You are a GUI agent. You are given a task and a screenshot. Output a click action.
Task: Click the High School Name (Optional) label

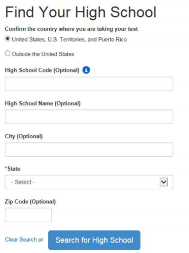[43, 103]
